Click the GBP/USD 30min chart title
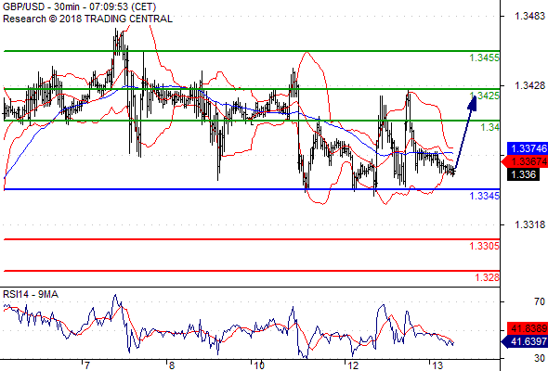The height and width of the screenshot is (371, 548). [79, 6]
